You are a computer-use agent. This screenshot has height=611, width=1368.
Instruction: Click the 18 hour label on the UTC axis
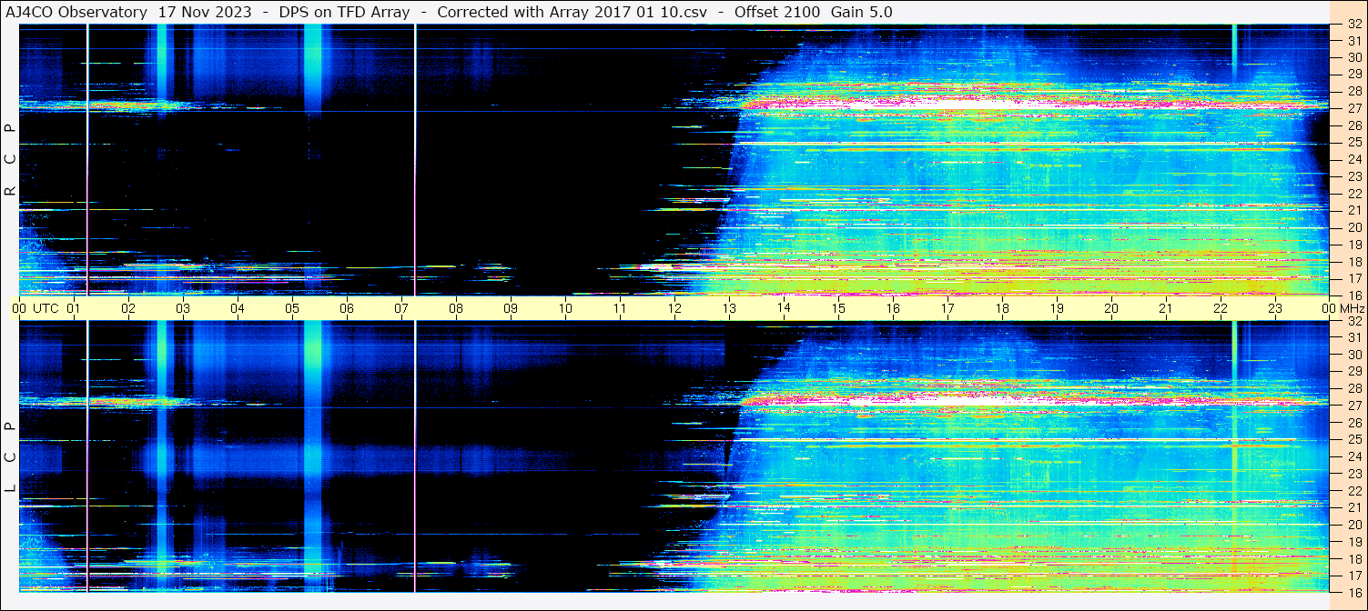[x=1002, y=308]
